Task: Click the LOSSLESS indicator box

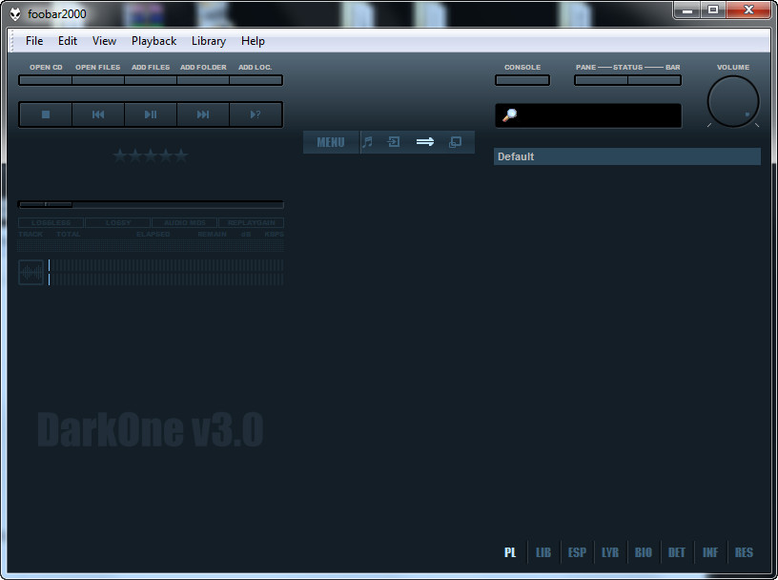Action: [x=51, y=223]
